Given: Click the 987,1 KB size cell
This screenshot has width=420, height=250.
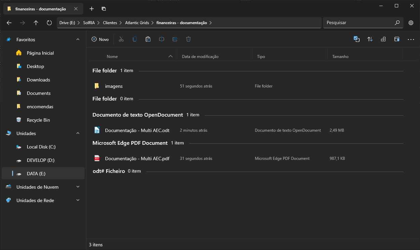Looking at the screenshot, I should point(337,159).
